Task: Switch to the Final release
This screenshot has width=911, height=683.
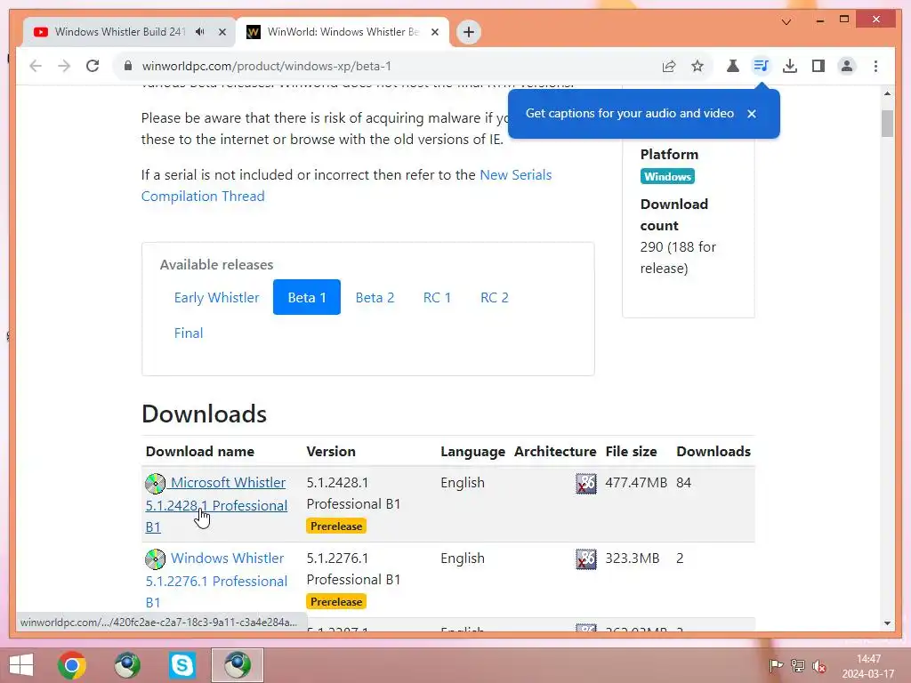Action: (x=189, y=333)
